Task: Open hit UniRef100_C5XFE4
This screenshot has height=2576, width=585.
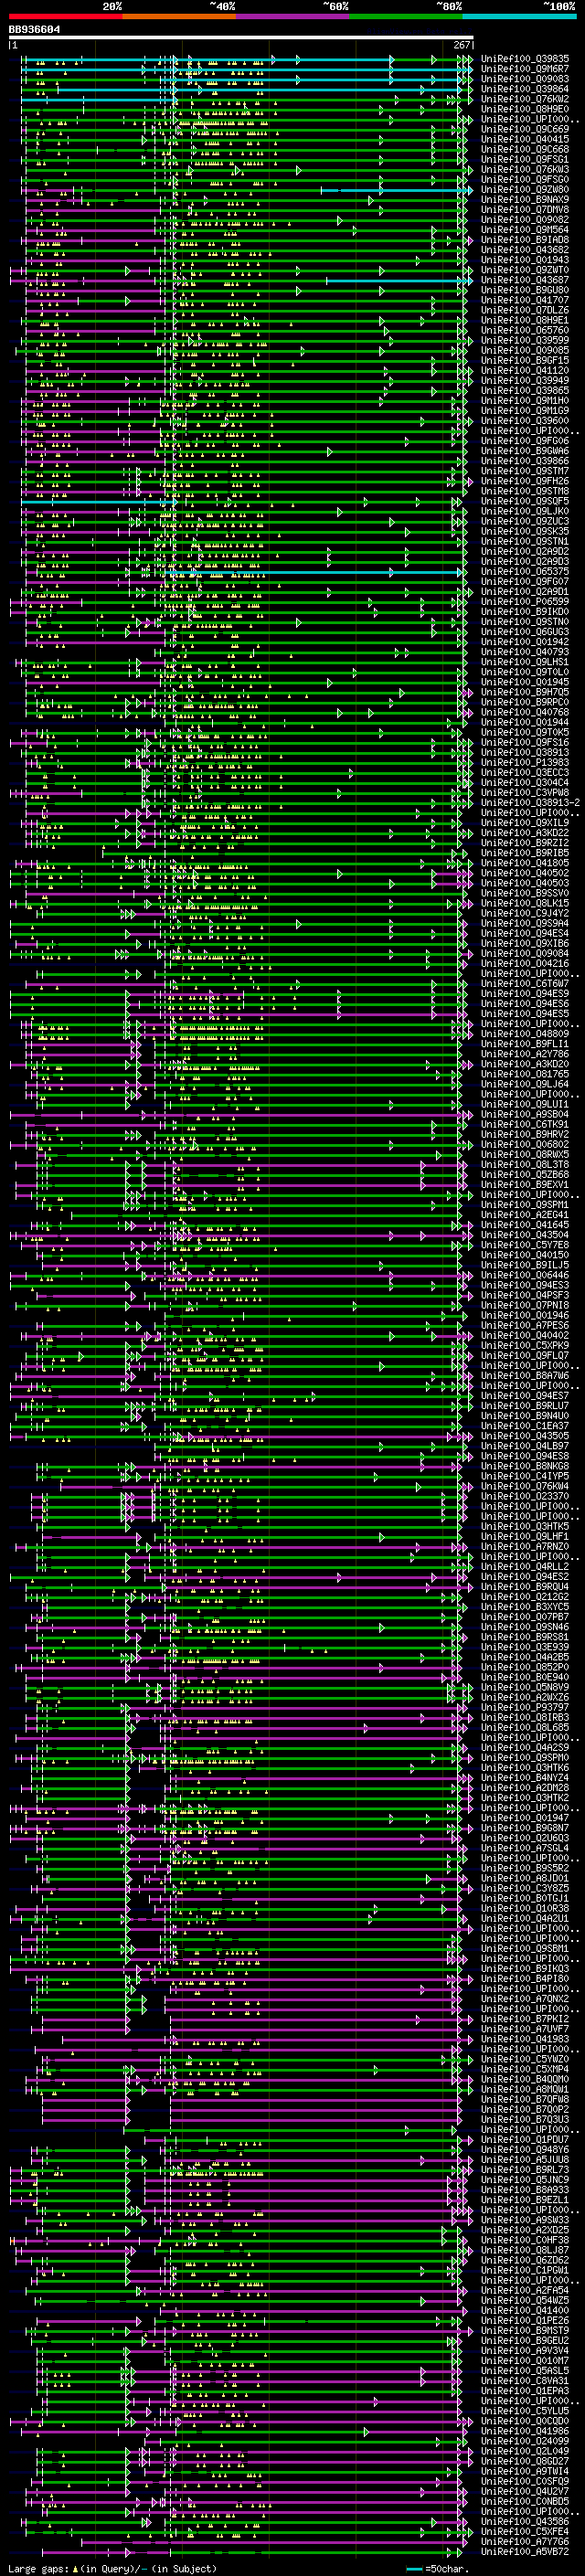Action: click(525, 2532)
